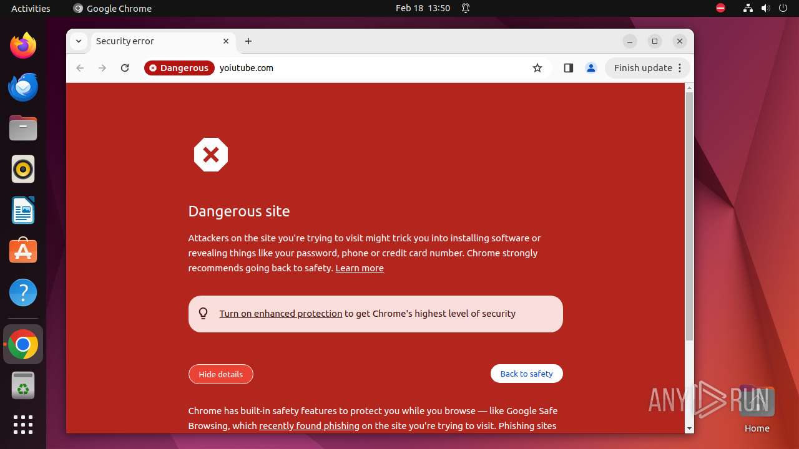Open Rhythmbox music player in dock

click(23, 169)
